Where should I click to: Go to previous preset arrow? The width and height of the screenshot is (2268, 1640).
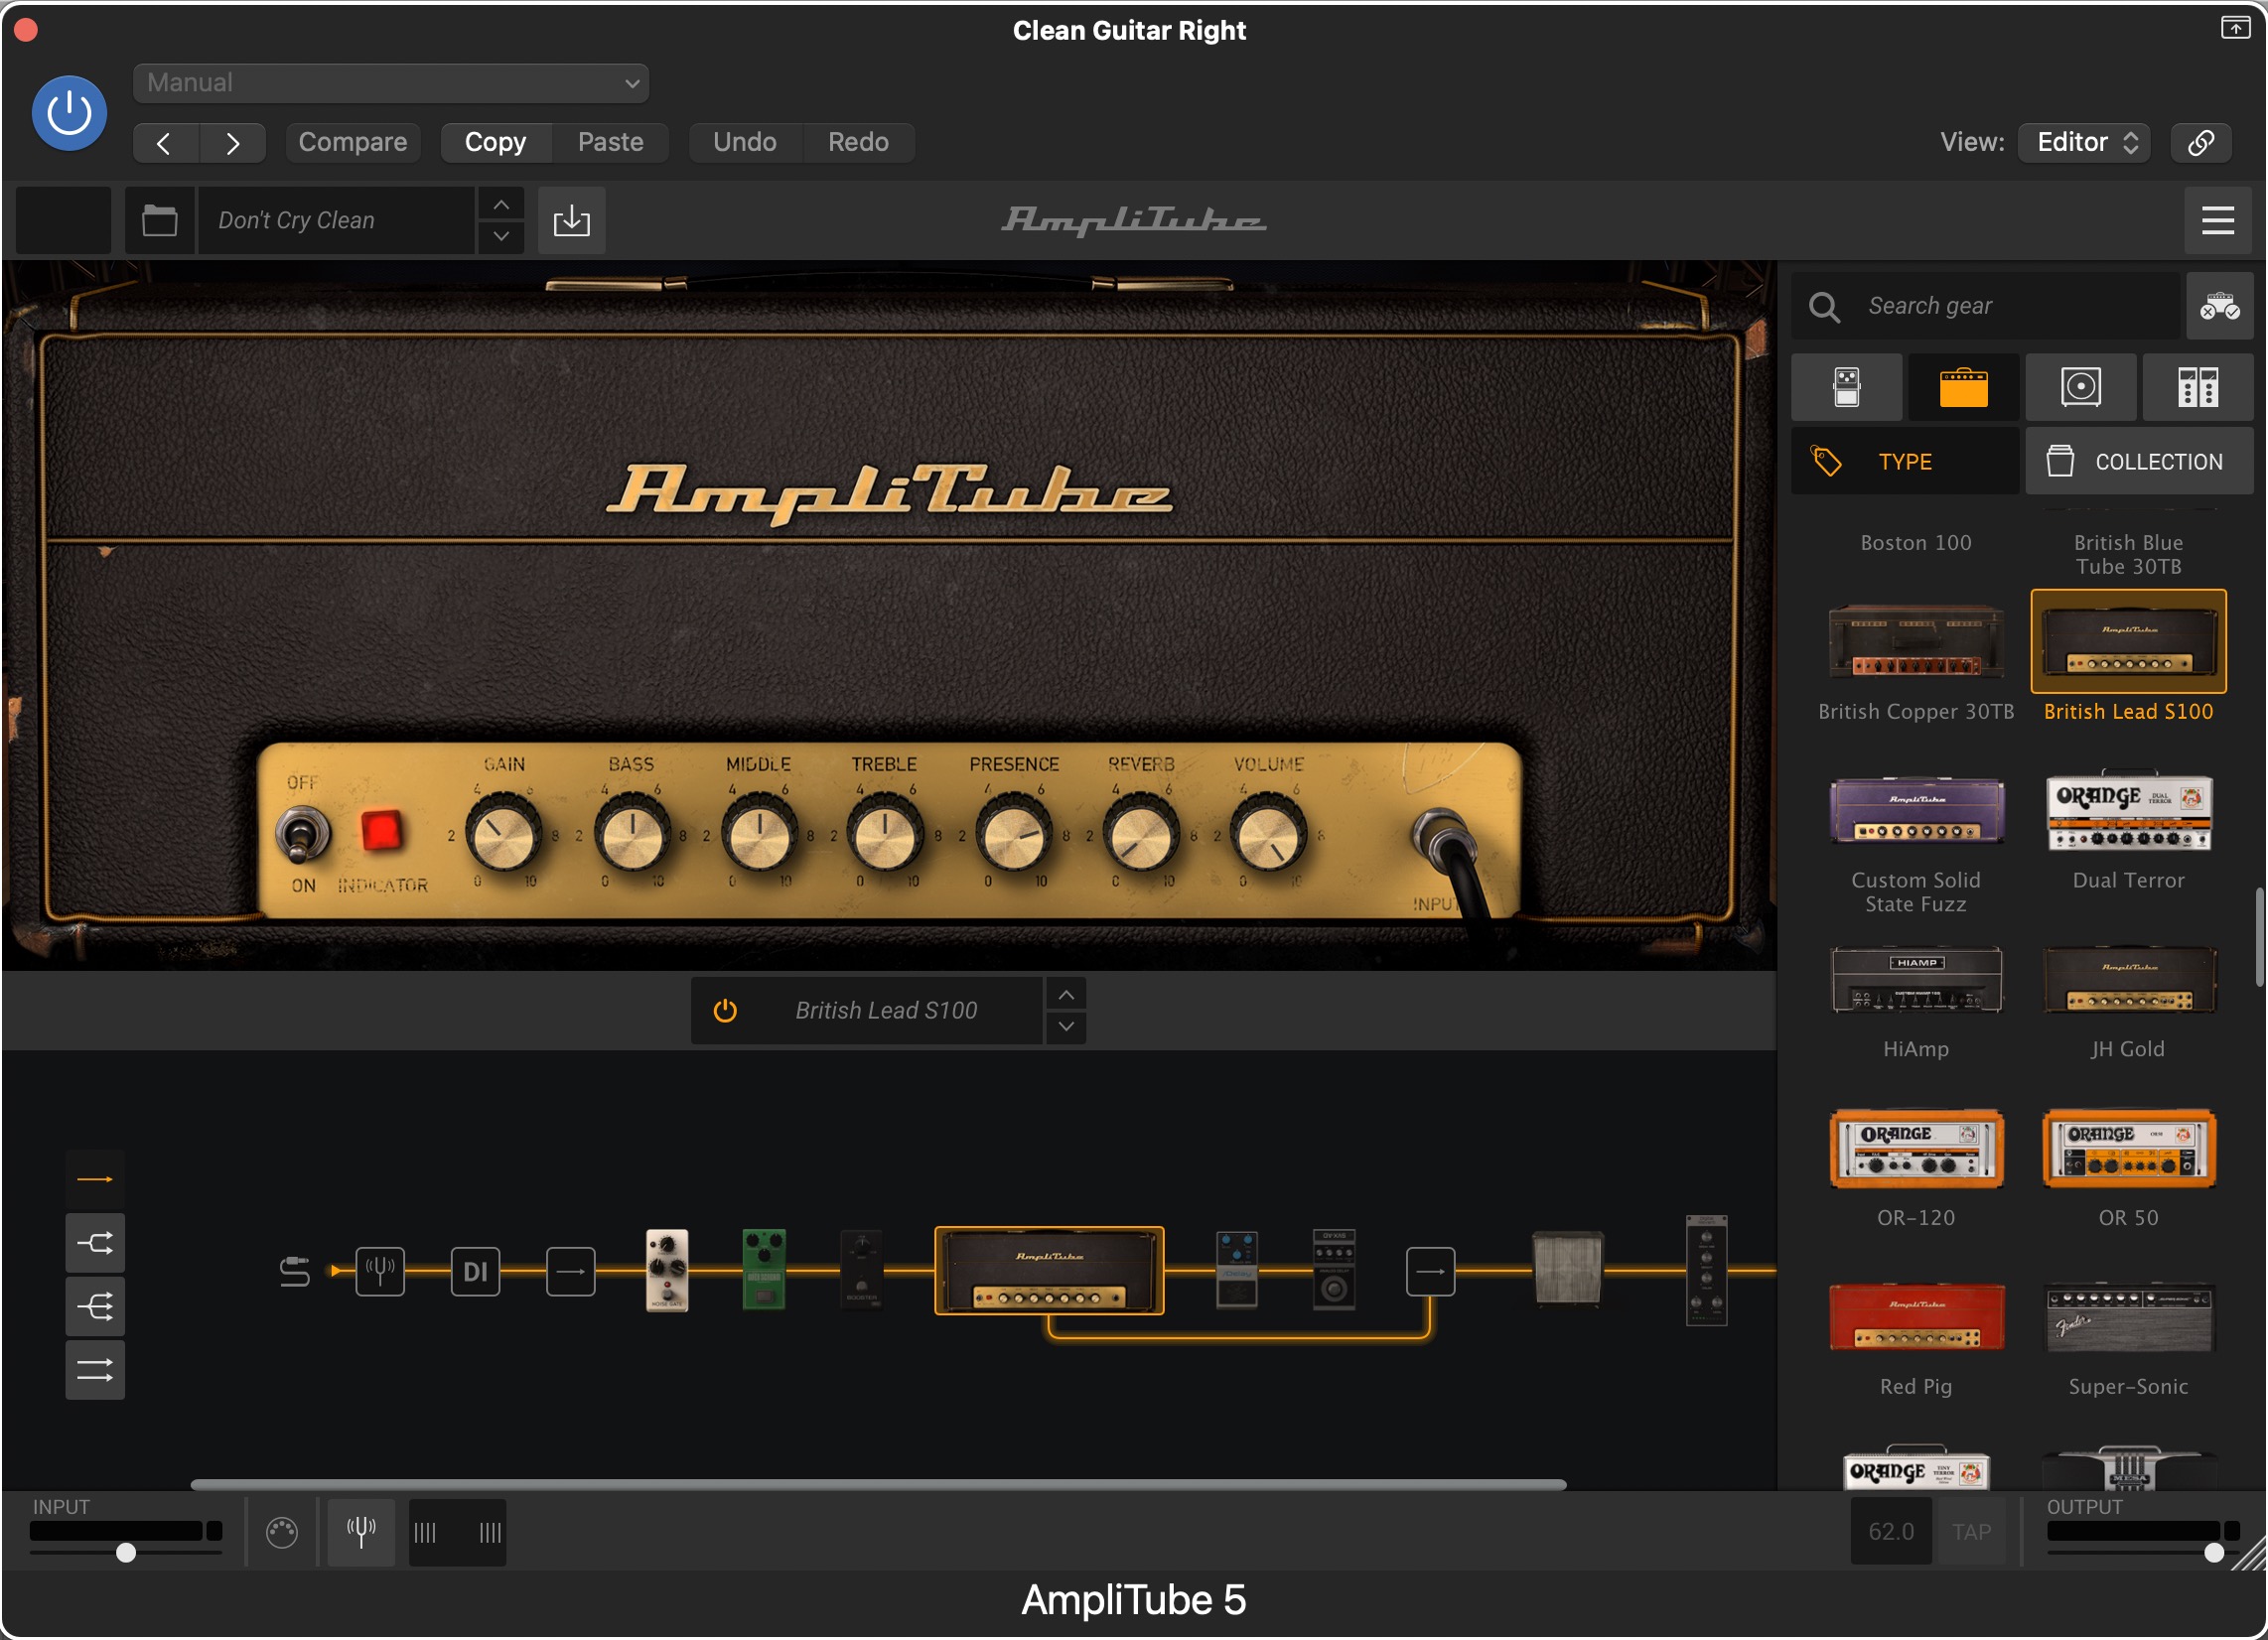(165, 143)
